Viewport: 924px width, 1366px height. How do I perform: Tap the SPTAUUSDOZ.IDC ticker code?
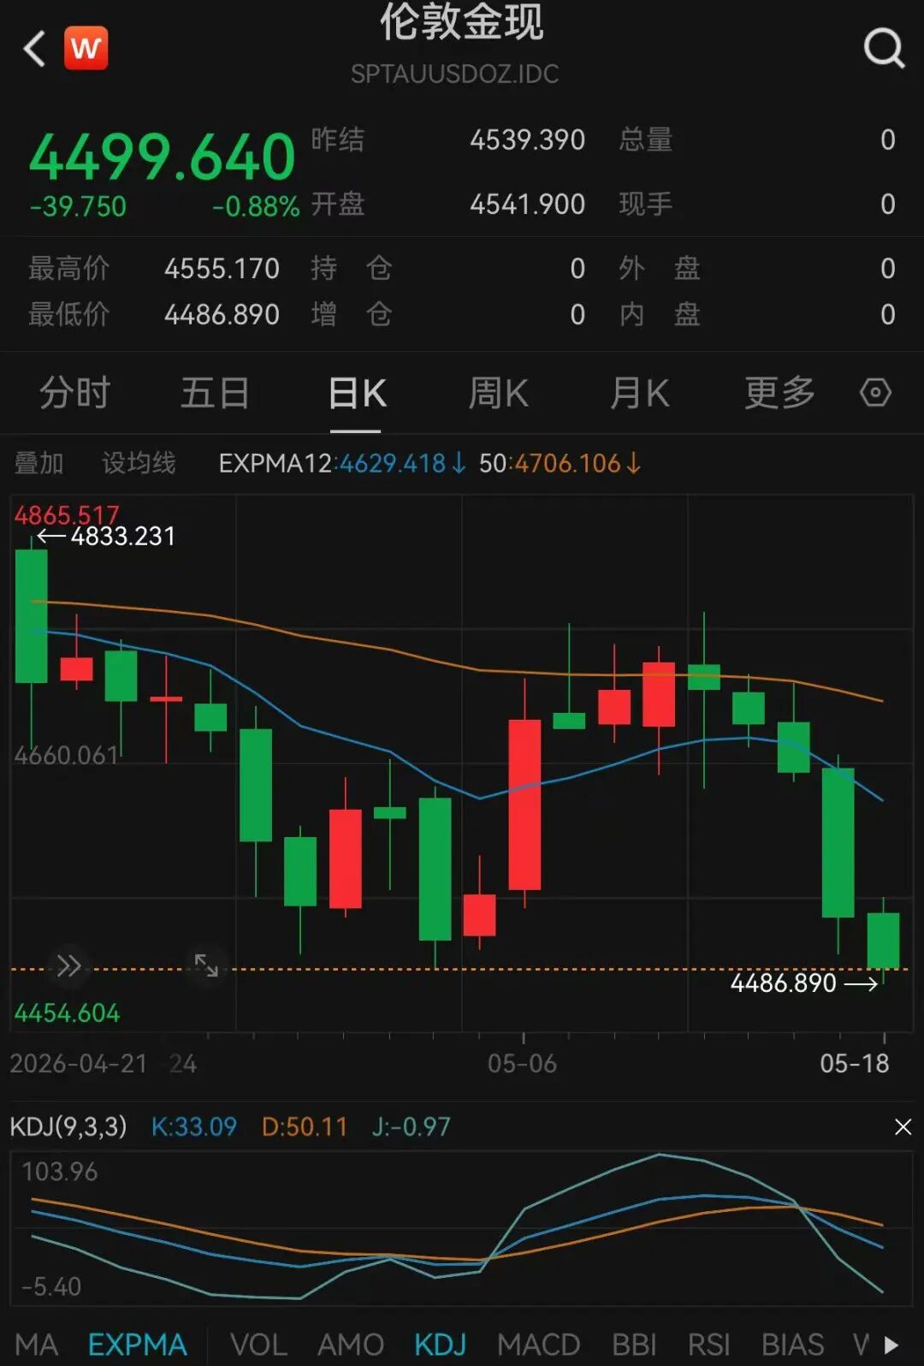454,74
